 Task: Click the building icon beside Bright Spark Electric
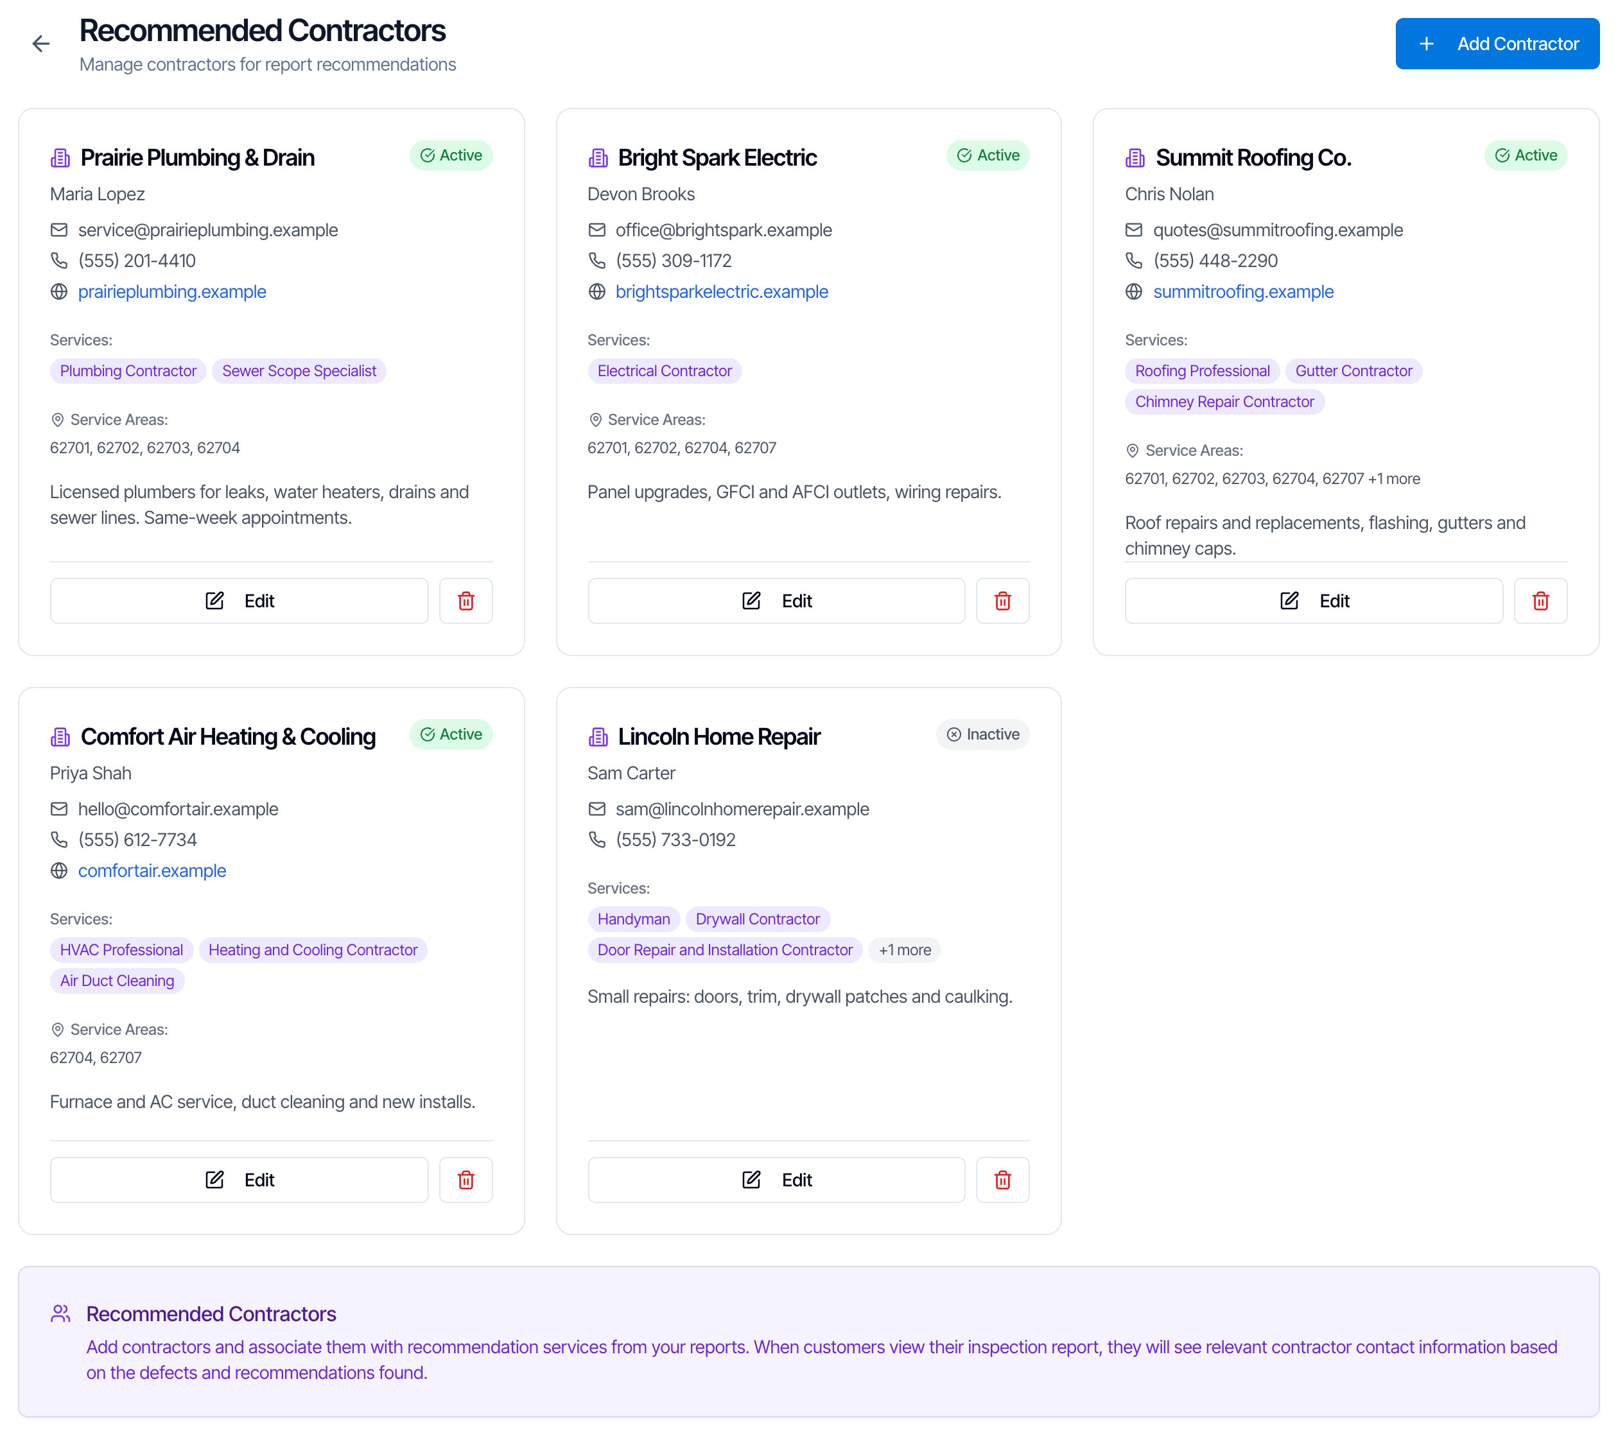point(598,159)
